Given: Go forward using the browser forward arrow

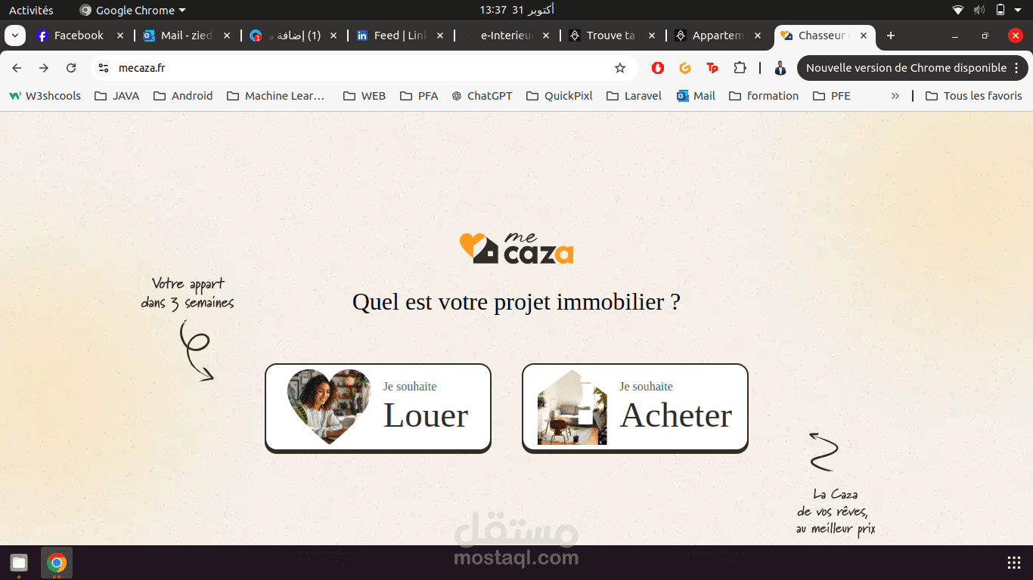Looking at the screenshot, I should pyautogui.click(x=44, y=68).
